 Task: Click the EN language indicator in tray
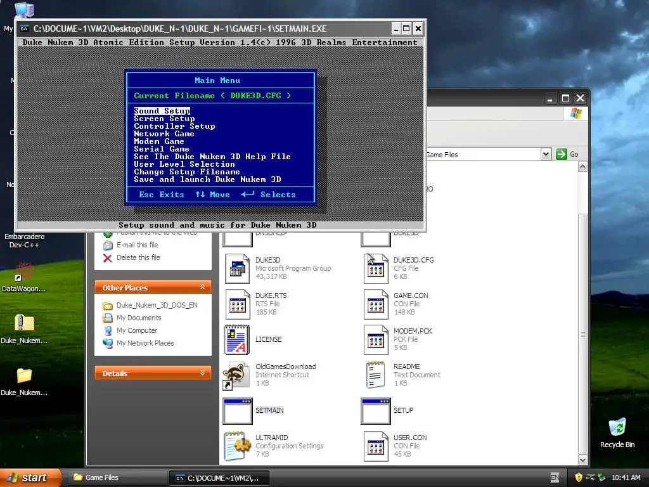555,478
